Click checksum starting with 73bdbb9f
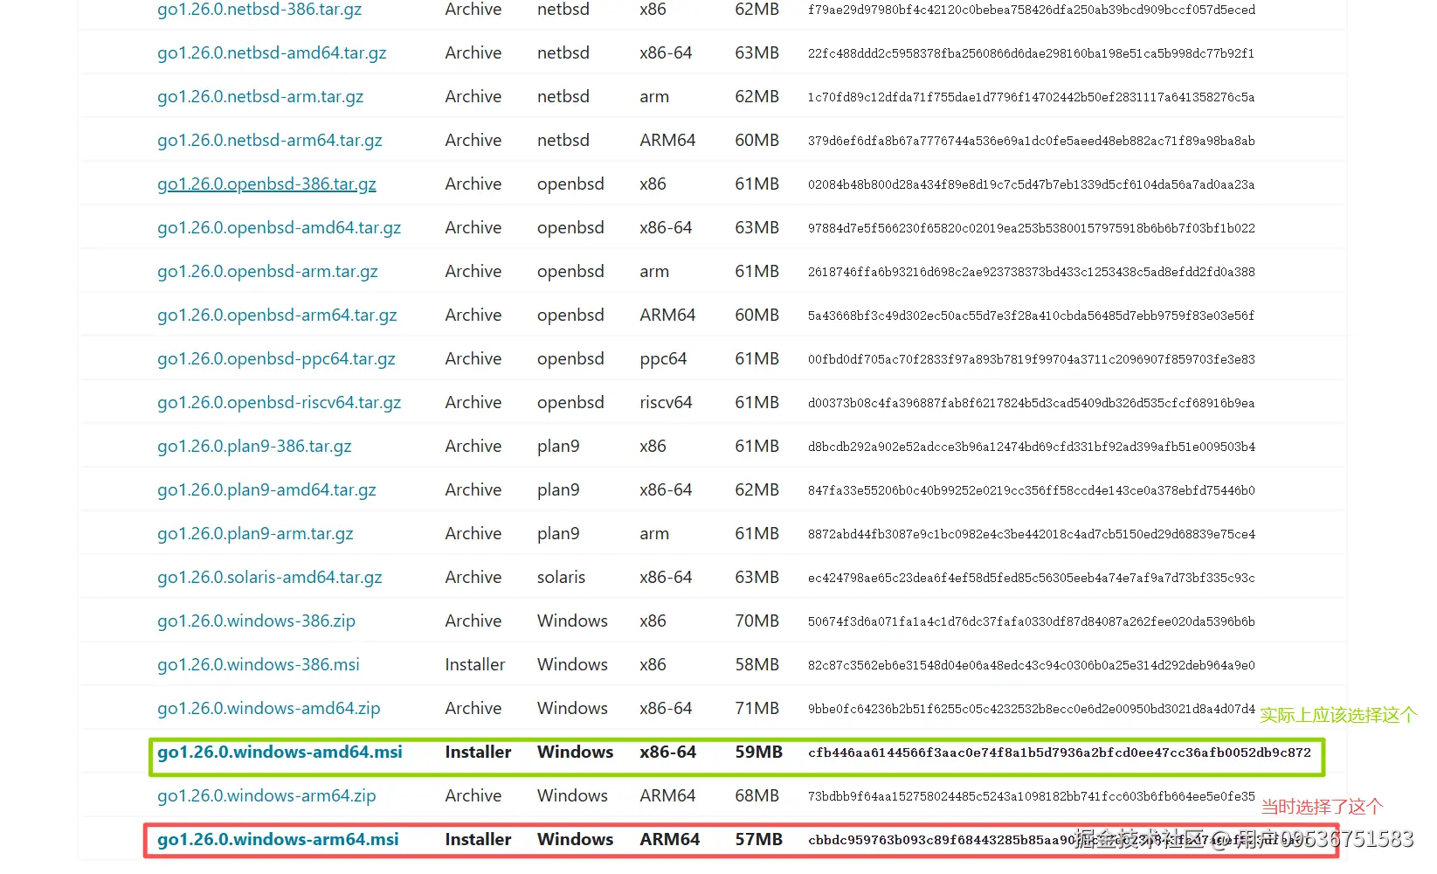The width and height of the screenshot is (1437, 874). 1032,796
